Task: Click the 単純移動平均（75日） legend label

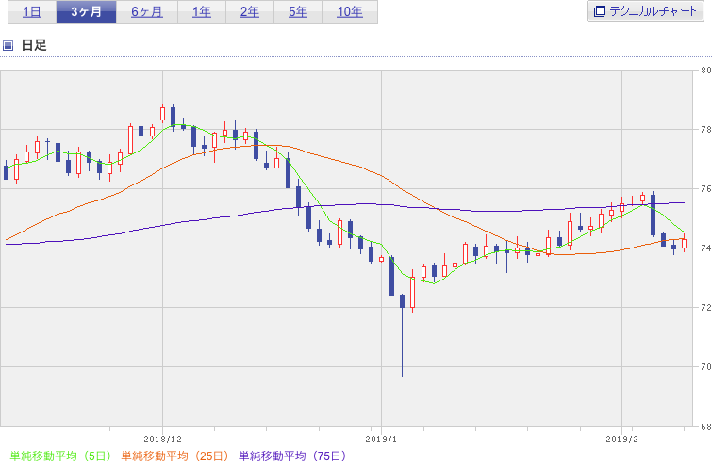Action: pyautogui.click(x=293, y=456)
